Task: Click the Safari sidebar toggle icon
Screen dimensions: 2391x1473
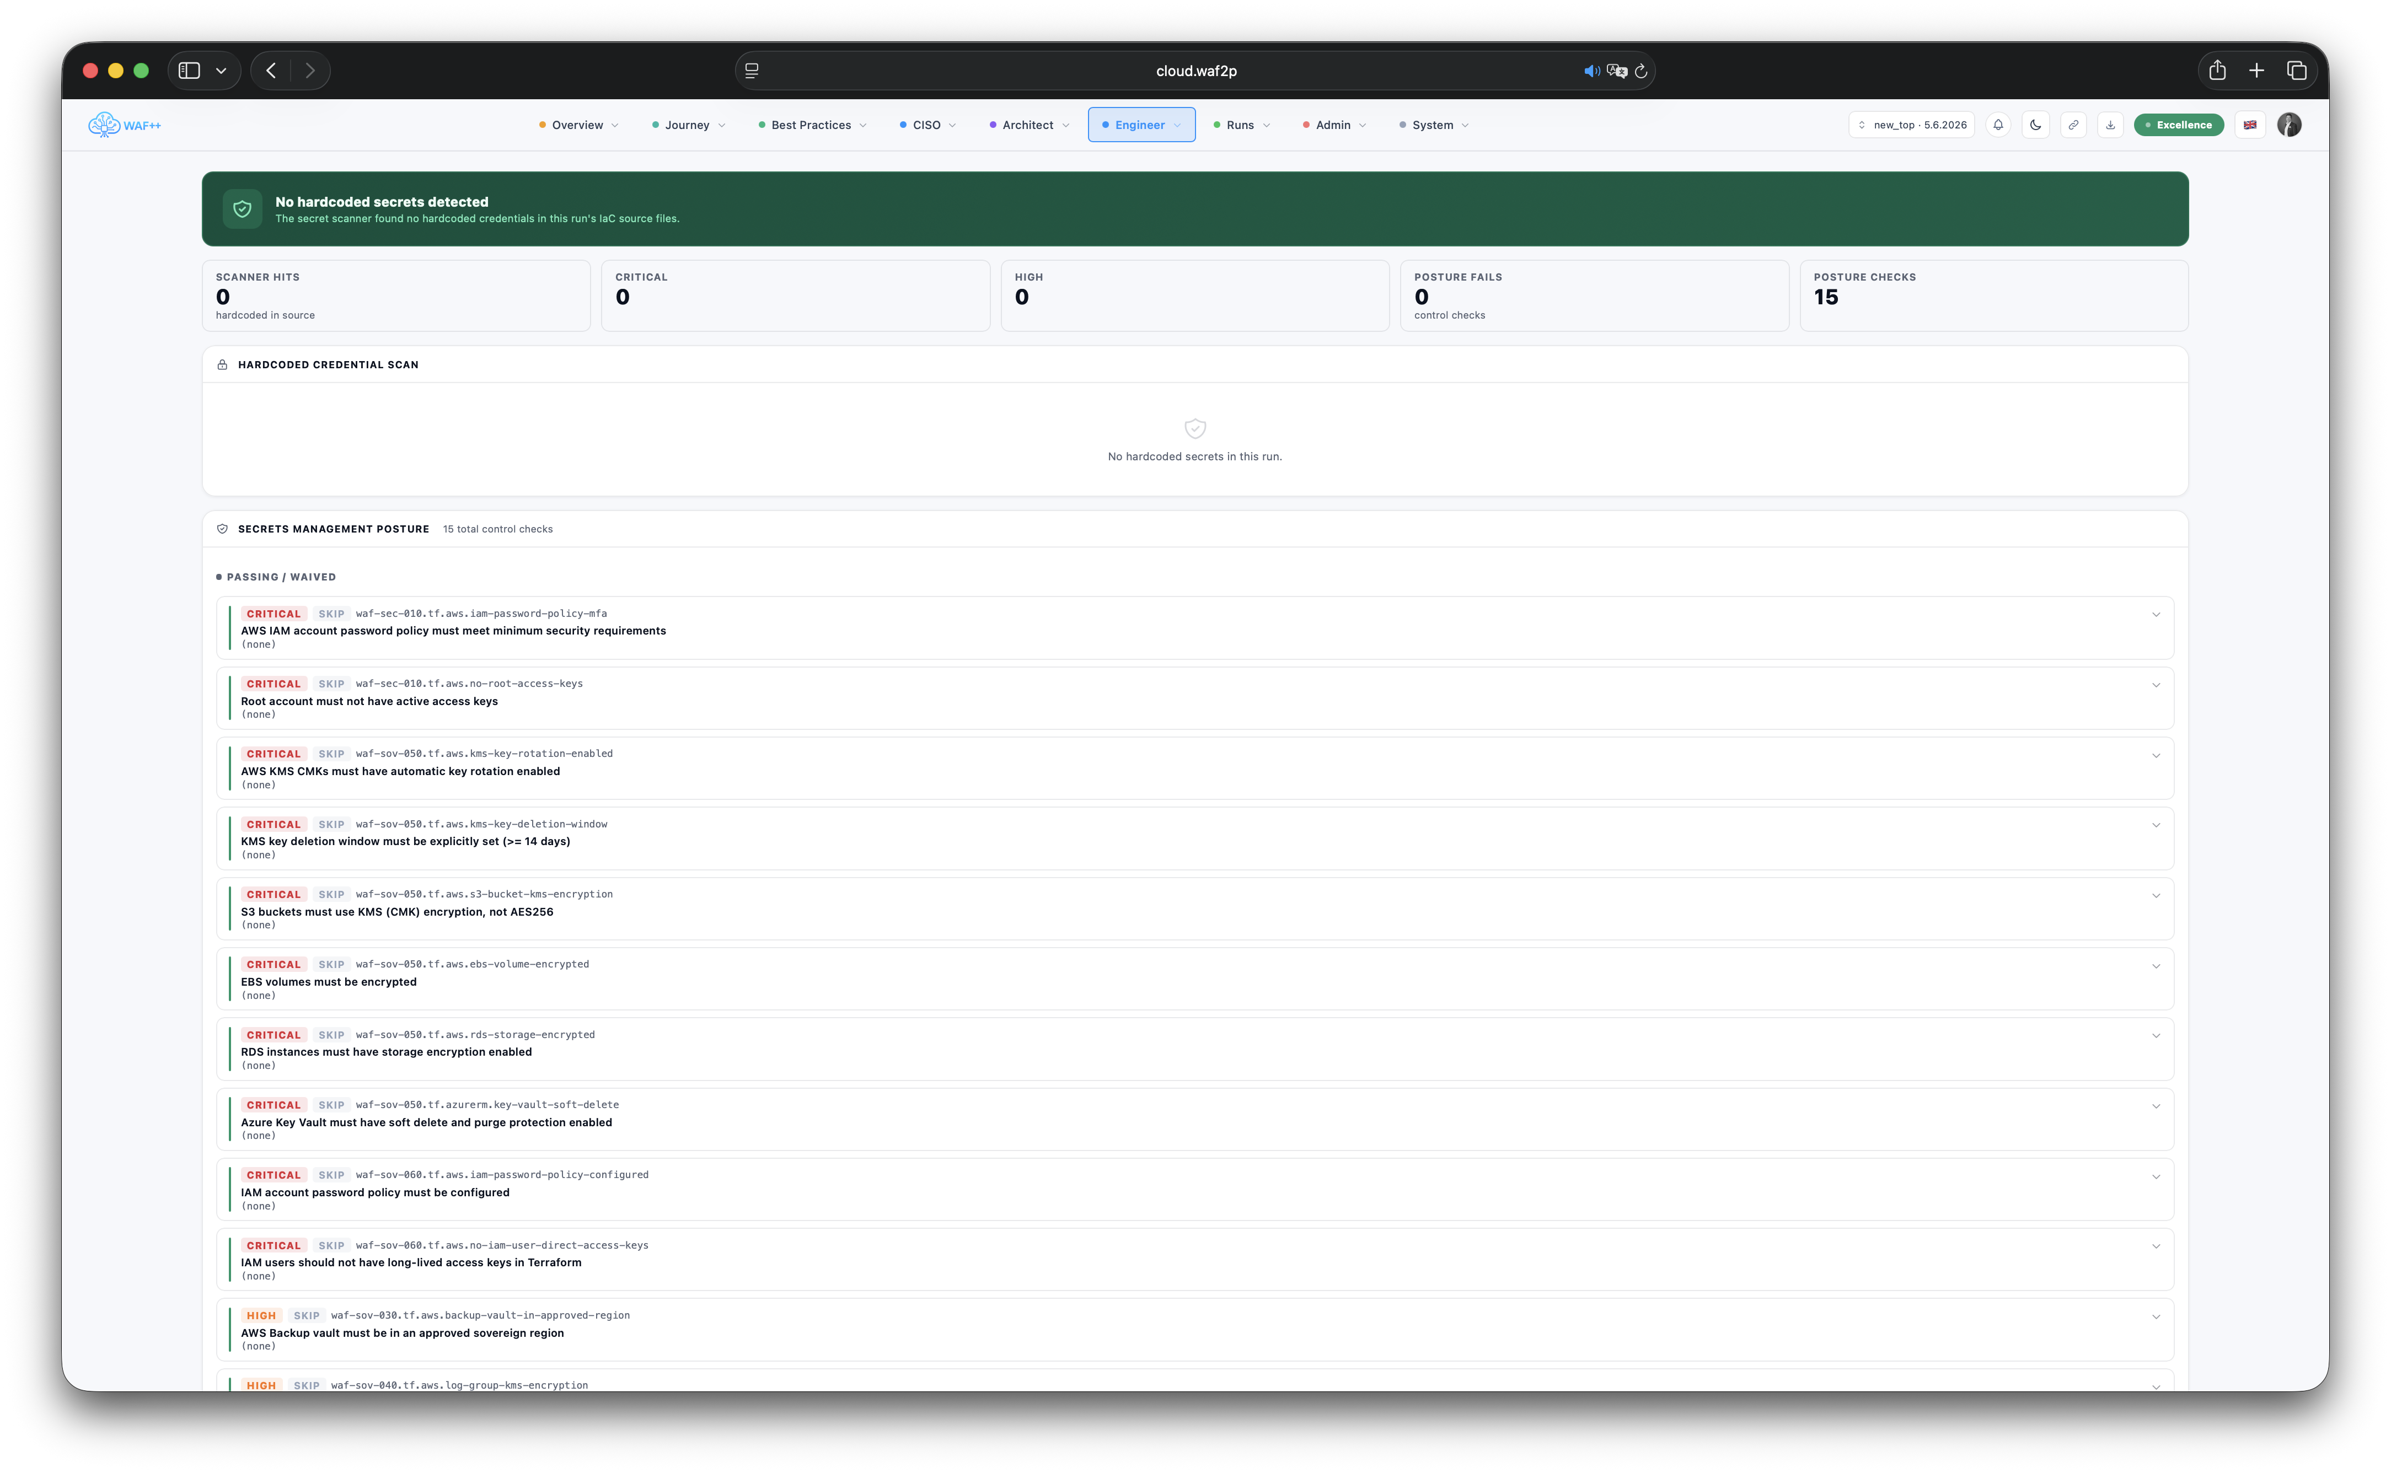Action: coord(189,70)
